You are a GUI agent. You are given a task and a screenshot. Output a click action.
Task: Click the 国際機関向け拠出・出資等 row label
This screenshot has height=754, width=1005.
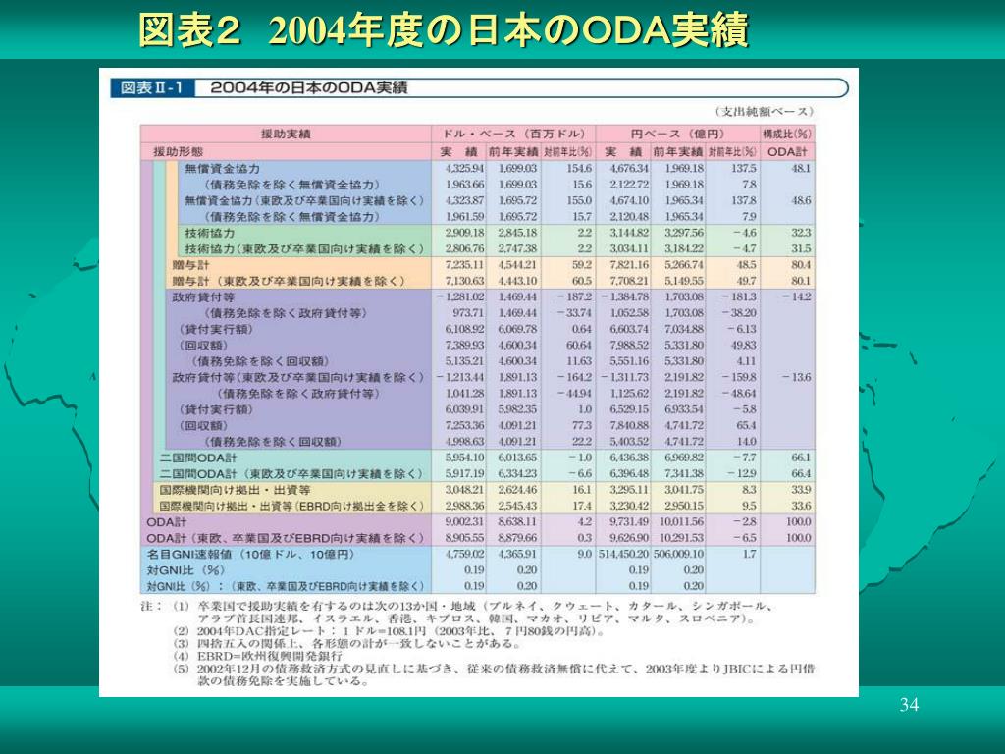click(x=235, y=490)
